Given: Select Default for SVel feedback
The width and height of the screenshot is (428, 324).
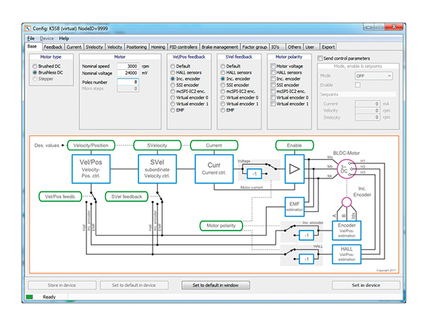Looking at the screenshot, I should 223,66.
